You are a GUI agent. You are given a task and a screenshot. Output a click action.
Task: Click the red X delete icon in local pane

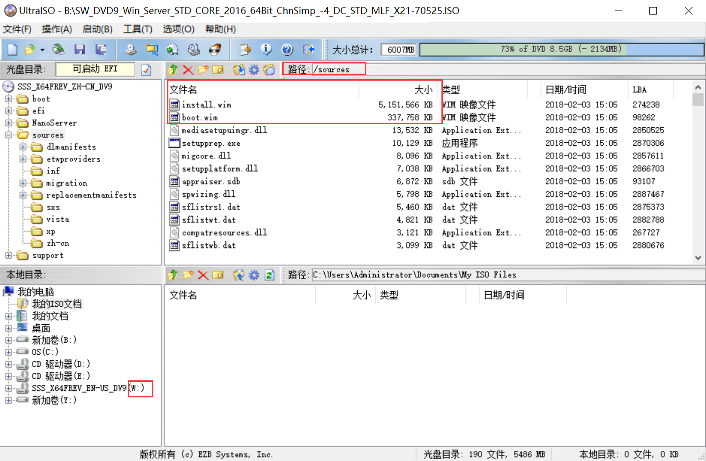coord(203,275)
